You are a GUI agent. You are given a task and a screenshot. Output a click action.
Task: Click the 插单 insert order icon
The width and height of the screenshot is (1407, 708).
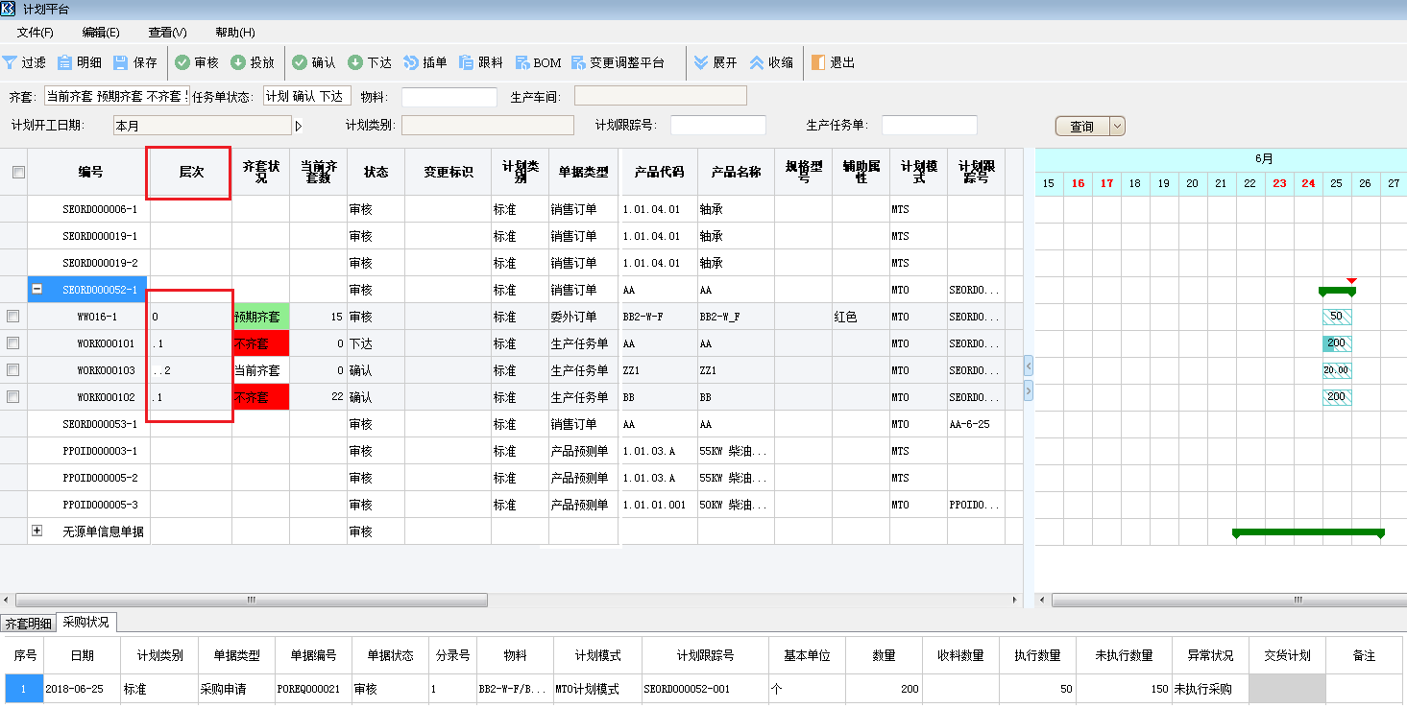coord(410,62)
